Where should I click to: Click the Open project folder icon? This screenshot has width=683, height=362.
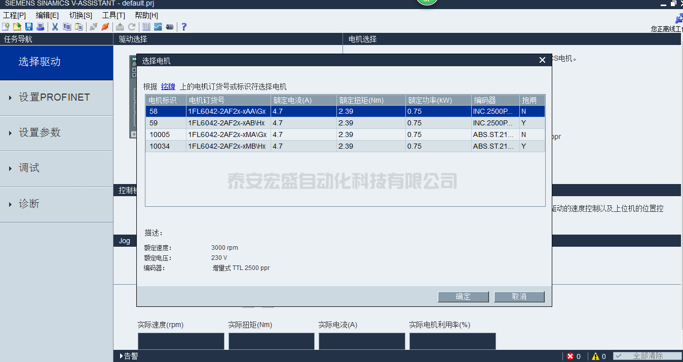tap(17, 27)
